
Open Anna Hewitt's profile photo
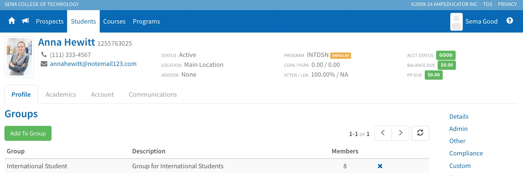19,57
